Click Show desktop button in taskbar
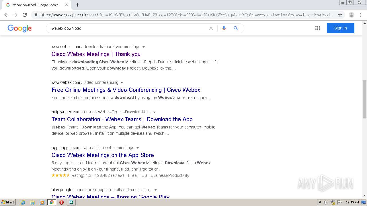 pos(364,202)
